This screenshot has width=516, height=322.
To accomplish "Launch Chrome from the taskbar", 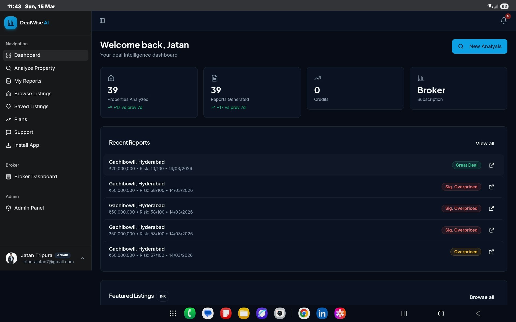I will pos(304,313).
